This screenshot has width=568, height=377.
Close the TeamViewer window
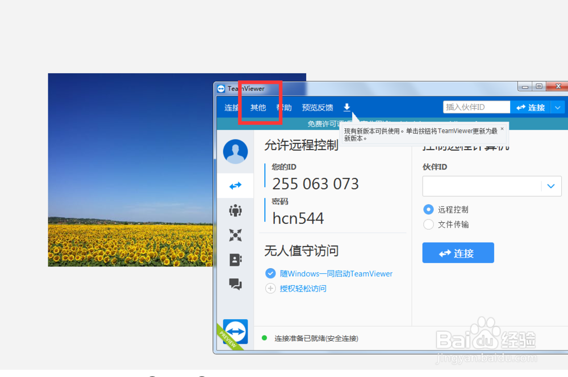click(x=558, y=86)
